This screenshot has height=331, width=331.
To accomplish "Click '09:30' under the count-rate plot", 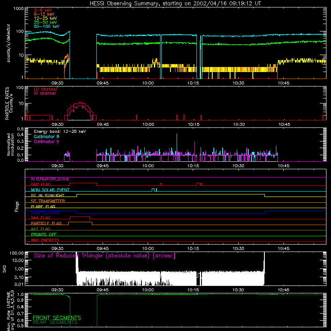I will pyautogui.click(x=58, y=83).
